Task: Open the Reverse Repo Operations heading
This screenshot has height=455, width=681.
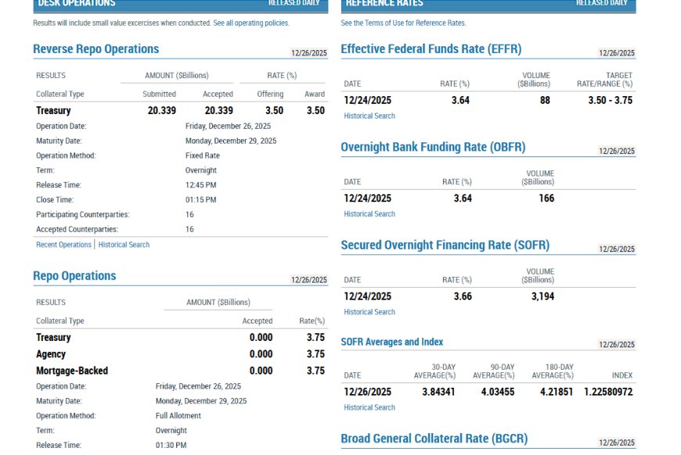Action: click(x=96, y=49)
